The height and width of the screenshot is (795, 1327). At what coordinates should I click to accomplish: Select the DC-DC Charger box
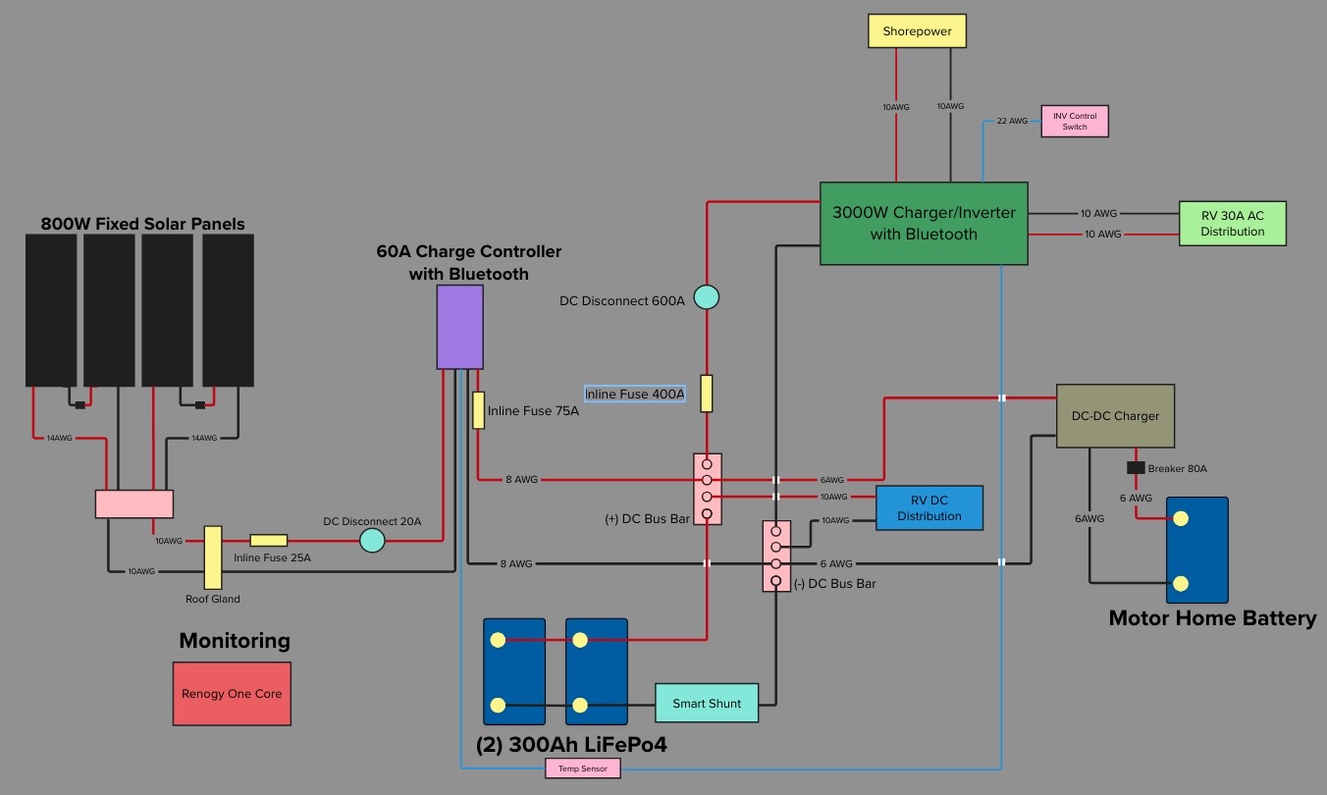(1115, 416)
